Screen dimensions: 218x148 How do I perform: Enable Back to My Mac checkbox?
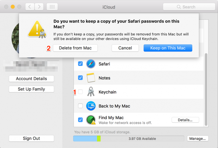80,106
